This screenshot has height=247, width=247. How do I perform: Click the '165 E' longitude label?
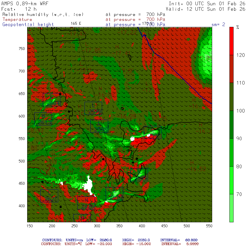(76, 24)
